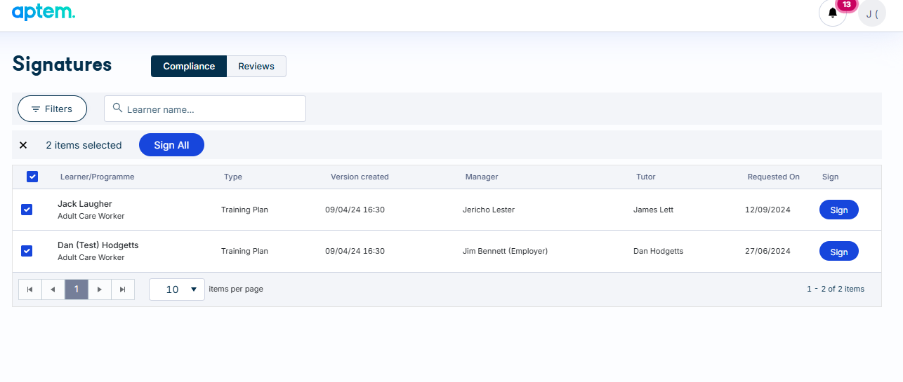Go to the previous page
This screenshot has width=903, height=382.
click(x=53, y=289)
